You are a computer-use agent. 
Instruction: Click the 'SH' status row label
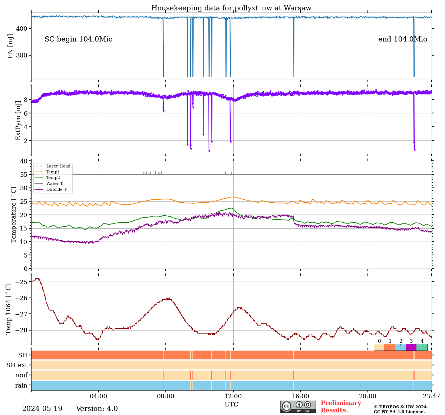[x=23, y=355]
